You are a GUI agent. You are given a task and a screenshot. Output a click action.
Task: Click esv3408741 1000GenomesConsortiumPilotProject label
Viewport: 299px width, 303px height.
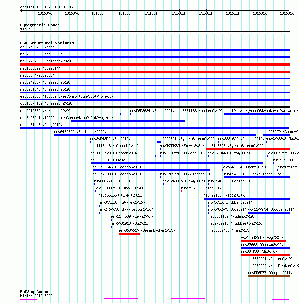tap(67, 118)
